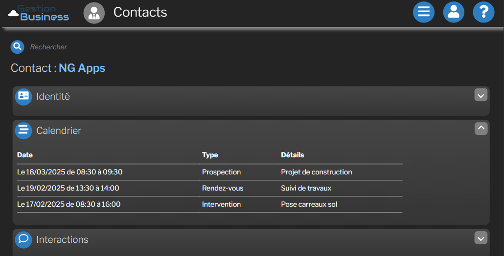Click the Détails column header
Viewport: 504px width, 256px height.
293,155
